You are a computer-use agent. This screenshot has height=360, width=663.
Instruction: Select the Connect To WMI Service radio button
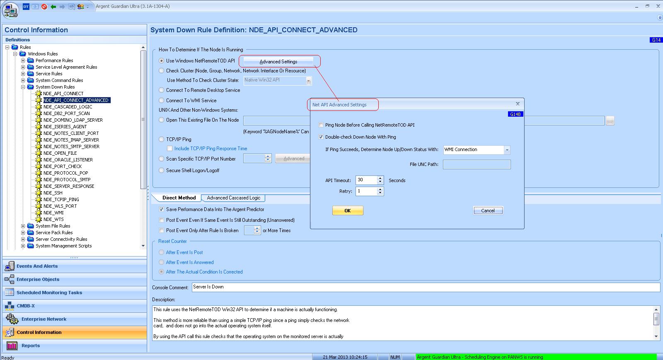(162, 101)
